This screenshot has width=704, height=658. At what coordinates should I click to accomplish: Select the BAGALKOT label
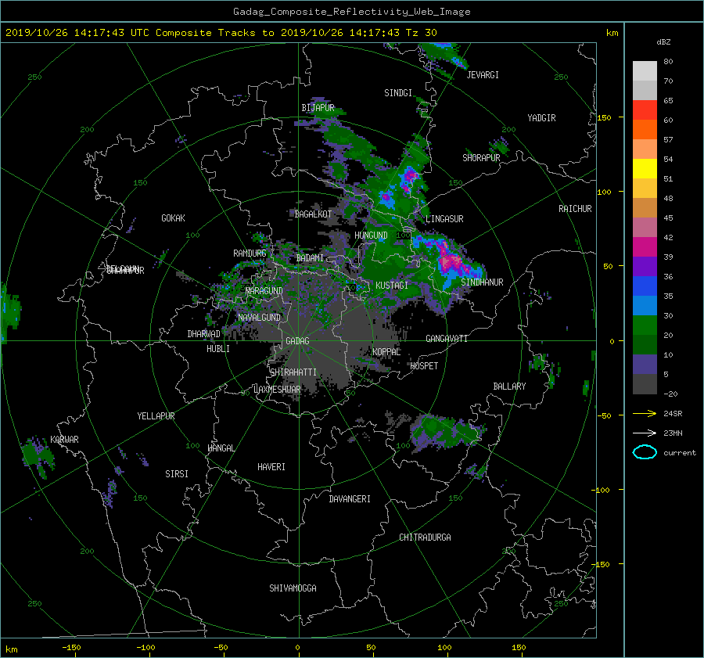pyautogui.click(x=313, y=214)
